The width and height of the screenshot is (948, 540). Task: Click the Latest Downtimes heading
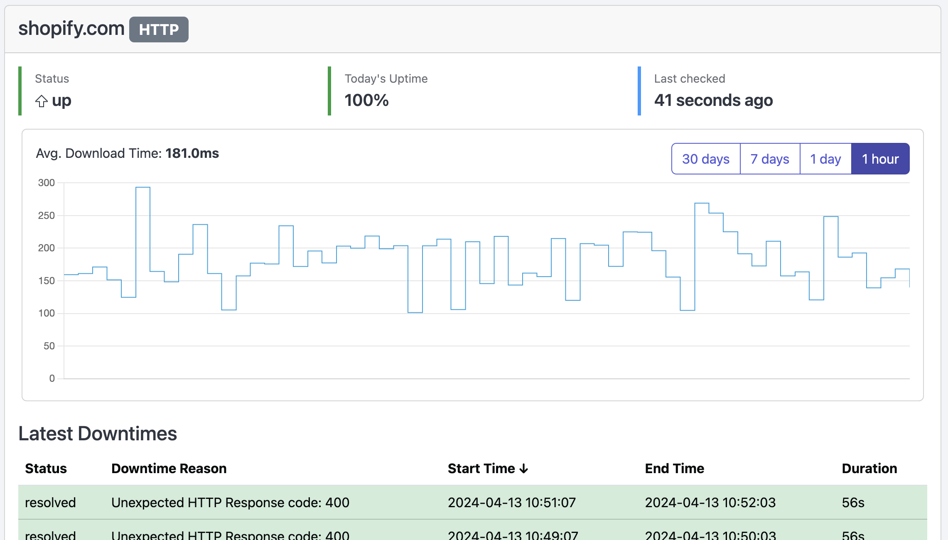click(98, 433)
